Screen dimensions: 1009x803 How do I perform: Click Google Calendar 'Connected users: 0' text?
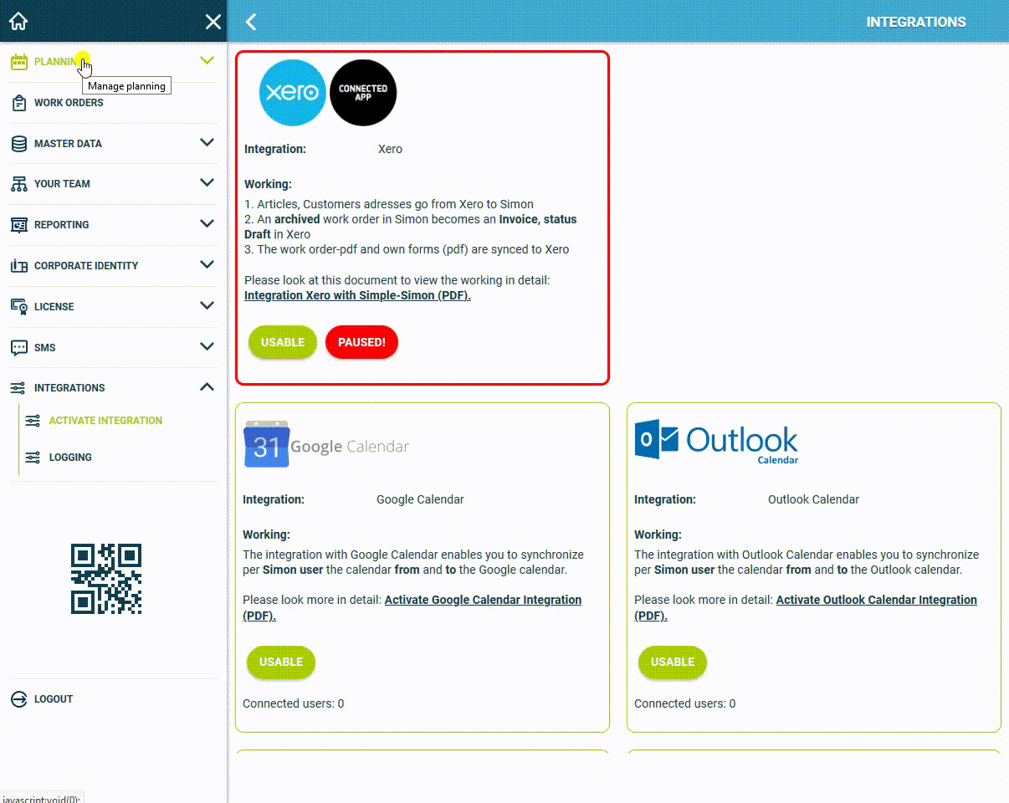click(294, 703)
